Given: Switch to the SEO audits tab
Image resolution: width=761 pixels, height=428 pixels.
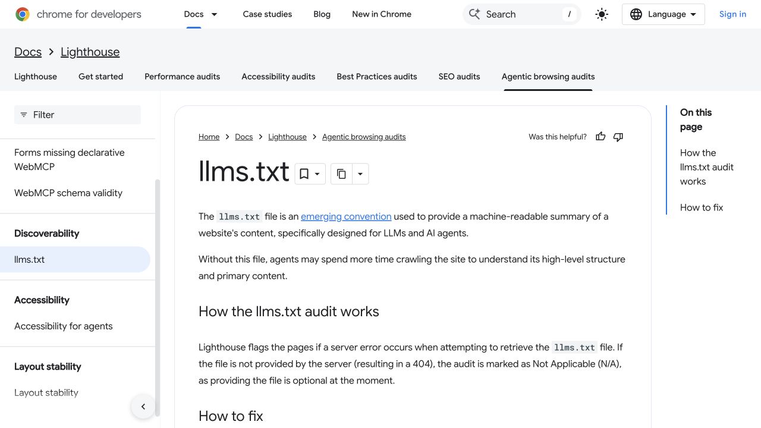Looking at the screenshot, I should (x=460, y=77).
